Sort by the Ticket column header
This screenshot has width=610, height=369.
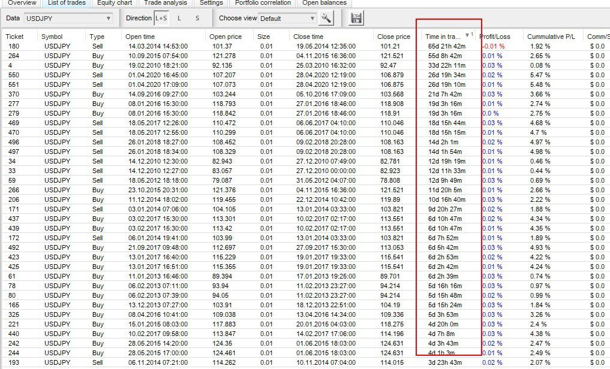(15, 37)
